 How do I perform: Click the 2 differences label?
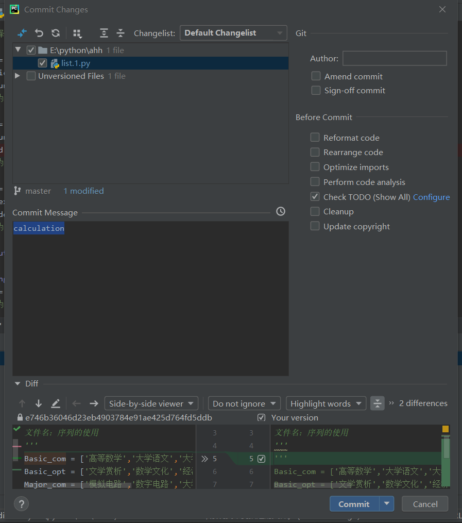(423, 403)
